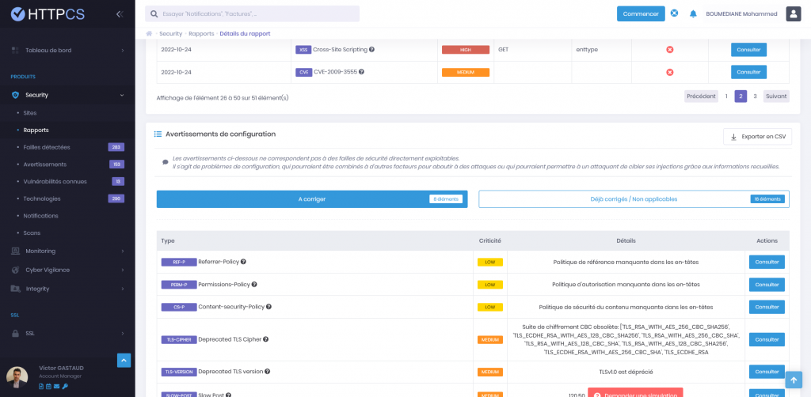The width and height of the screenshot is (811, 397).
Task: Click the search input field
Action: tap(253, 13)
